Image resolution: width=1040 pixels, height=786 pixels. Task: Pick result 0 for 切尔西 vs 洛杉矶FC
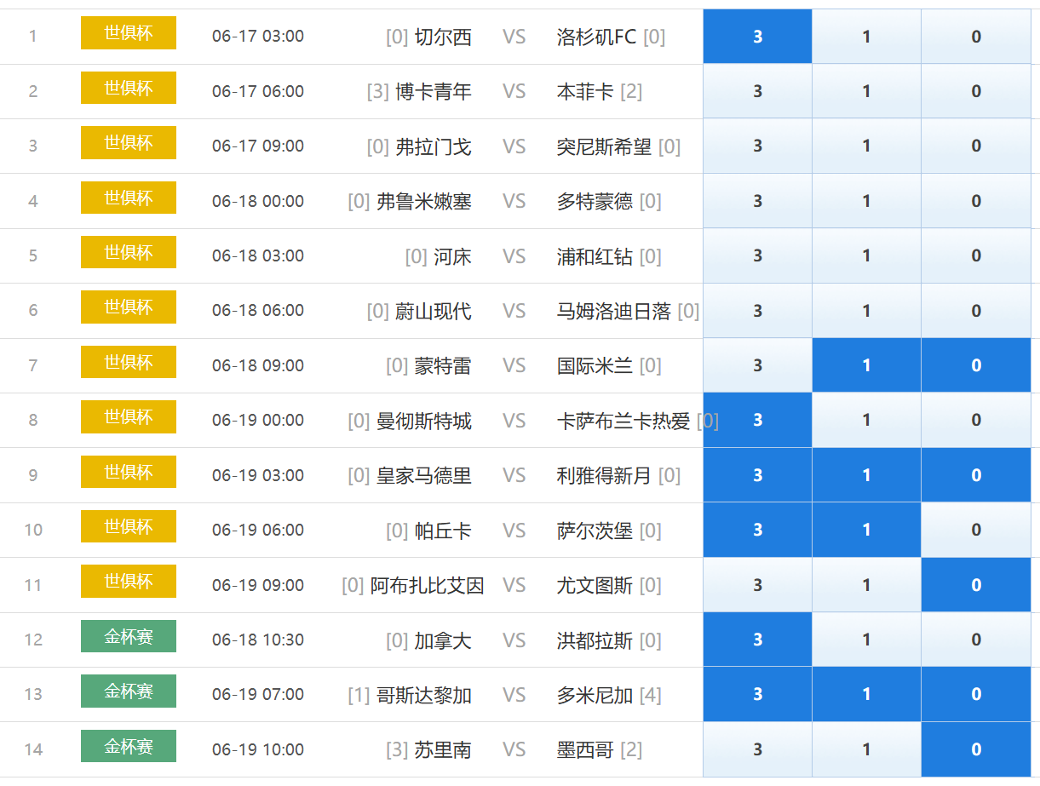click(x=976, y=37)
